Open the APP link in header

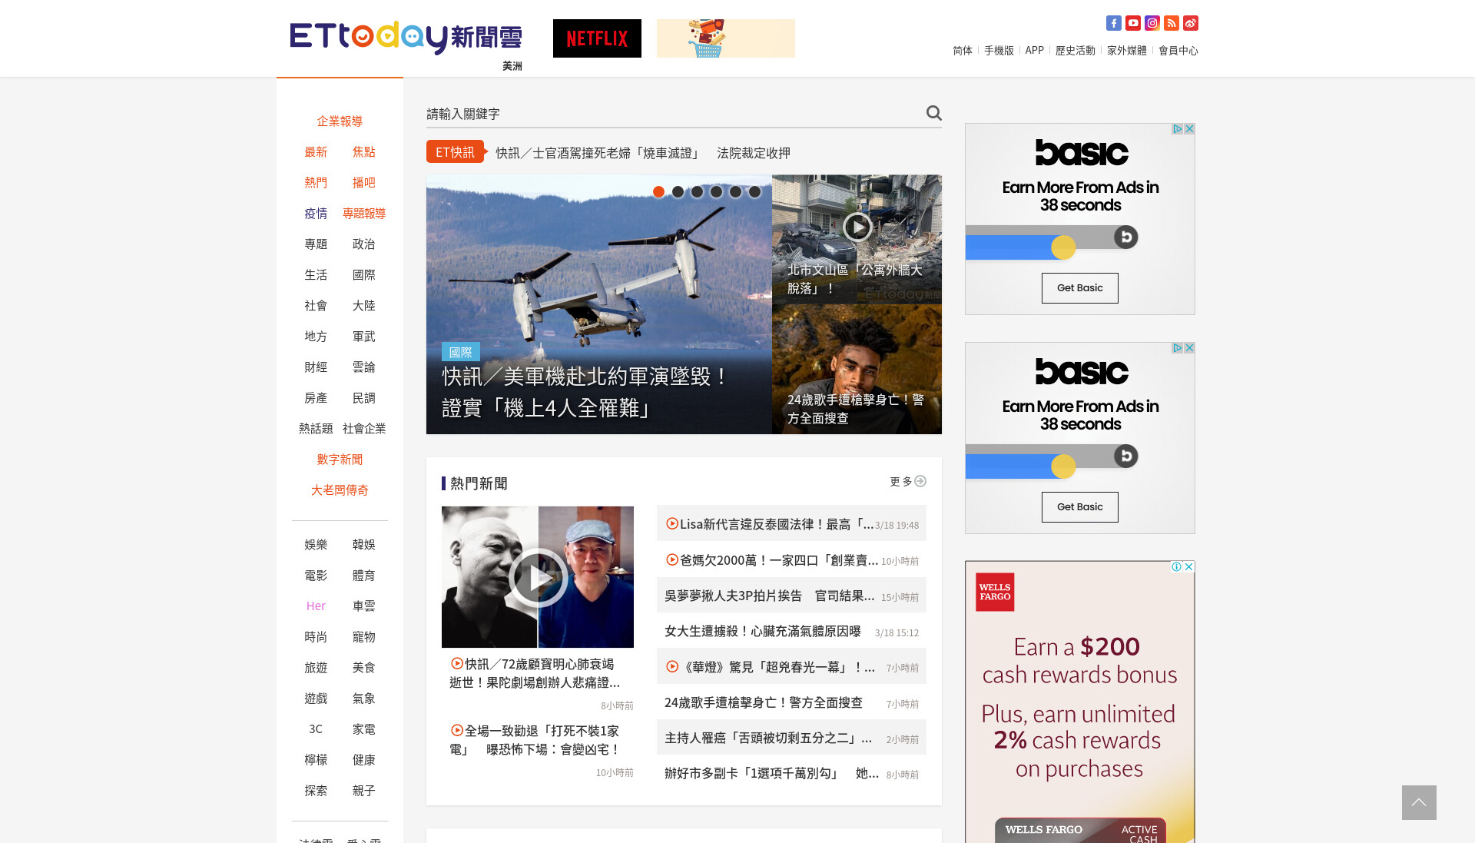[x=1034, y=51]
